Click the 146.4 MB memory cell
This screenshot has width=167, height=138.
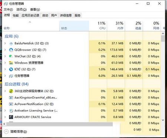point(117,69)
